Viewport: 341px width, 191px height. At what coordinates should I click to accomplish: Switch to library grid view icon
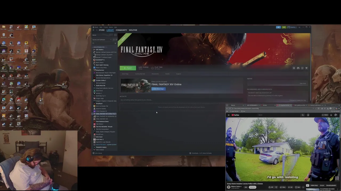click(115, 35)
